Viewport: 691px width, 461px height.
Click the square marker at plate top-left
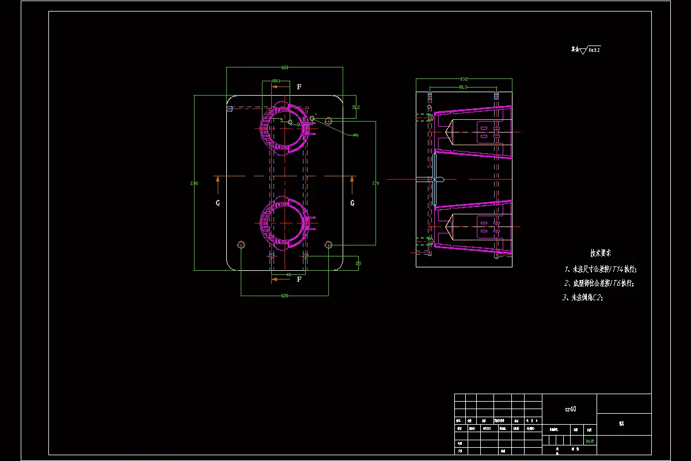point(229,108)
